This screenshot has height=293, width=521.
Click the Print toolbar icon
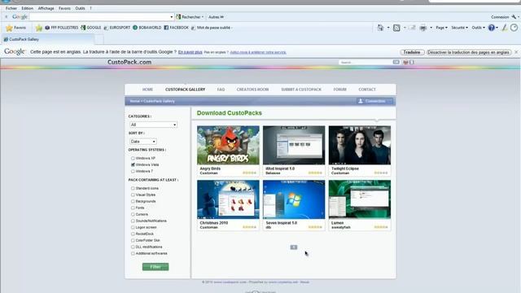point(423,28)
